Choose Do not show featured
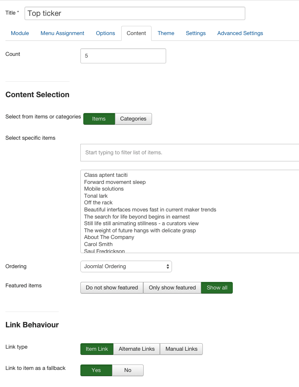 pyautogui.click(x=112, y=288)
